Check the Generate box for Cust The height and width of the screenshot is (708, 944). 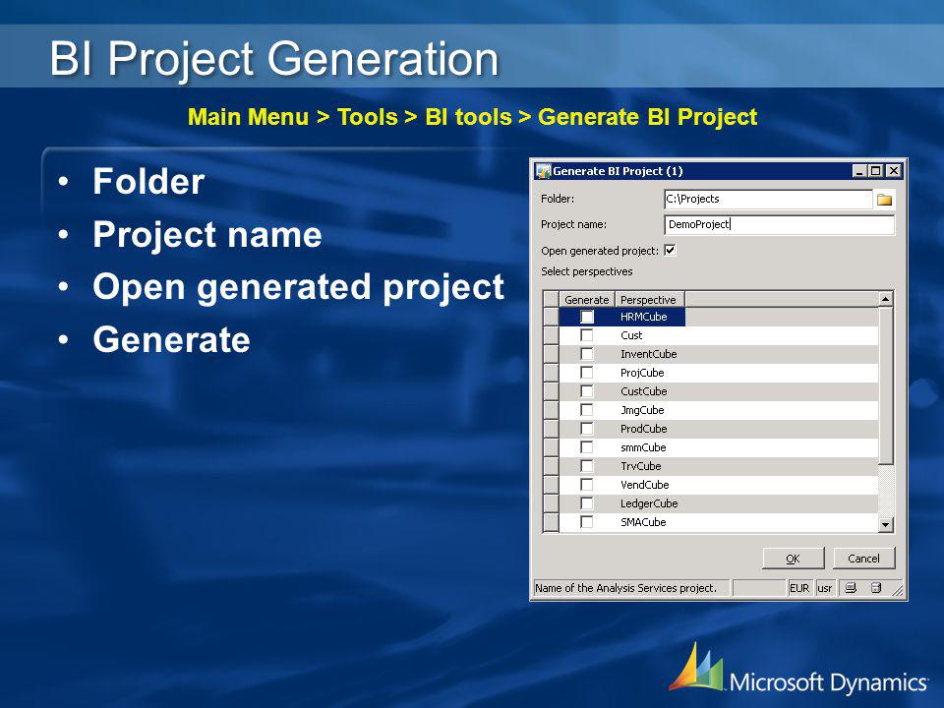[587, 335]
